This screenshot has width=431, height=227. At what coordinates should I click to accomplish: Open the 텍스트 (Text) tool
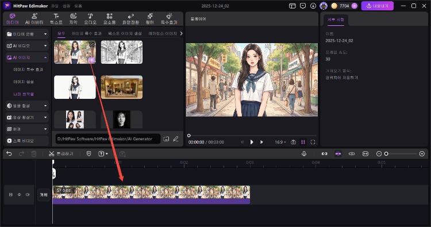coord(56,19)
